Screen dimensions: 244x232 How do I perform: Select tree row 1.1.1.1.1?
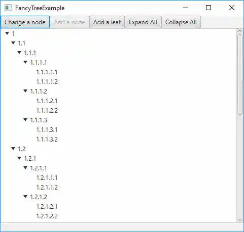(119, 72)
